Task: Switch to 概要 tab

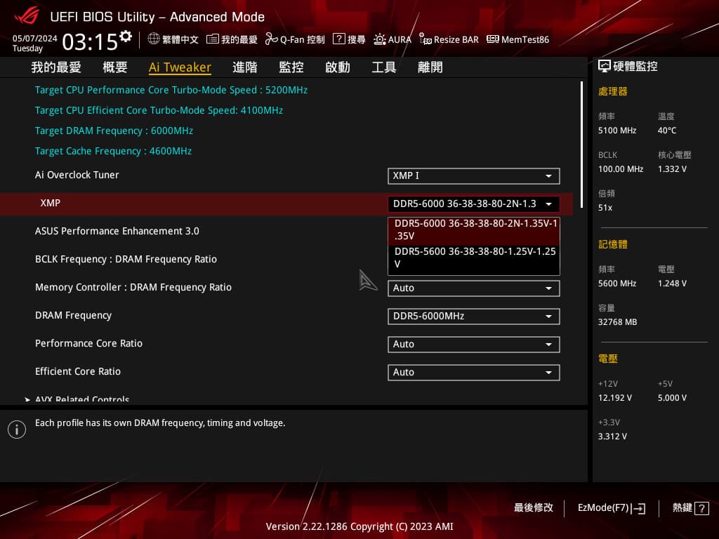Action: point(115,67)
